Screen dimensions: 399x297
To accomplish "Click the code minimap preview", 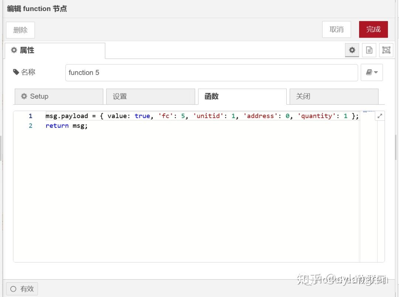I will point(368,112).
